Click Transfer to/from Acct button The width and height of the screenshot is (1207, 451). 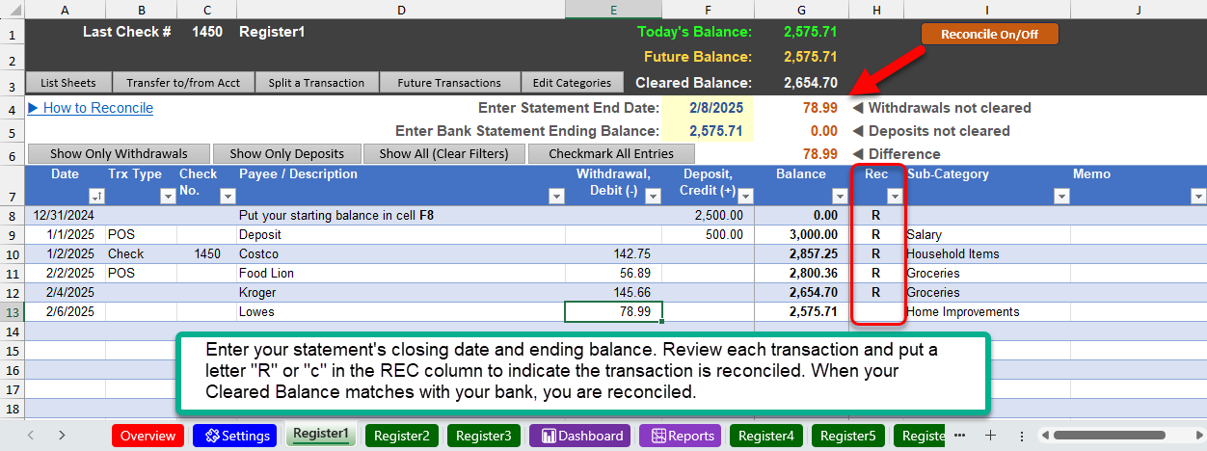183,83
